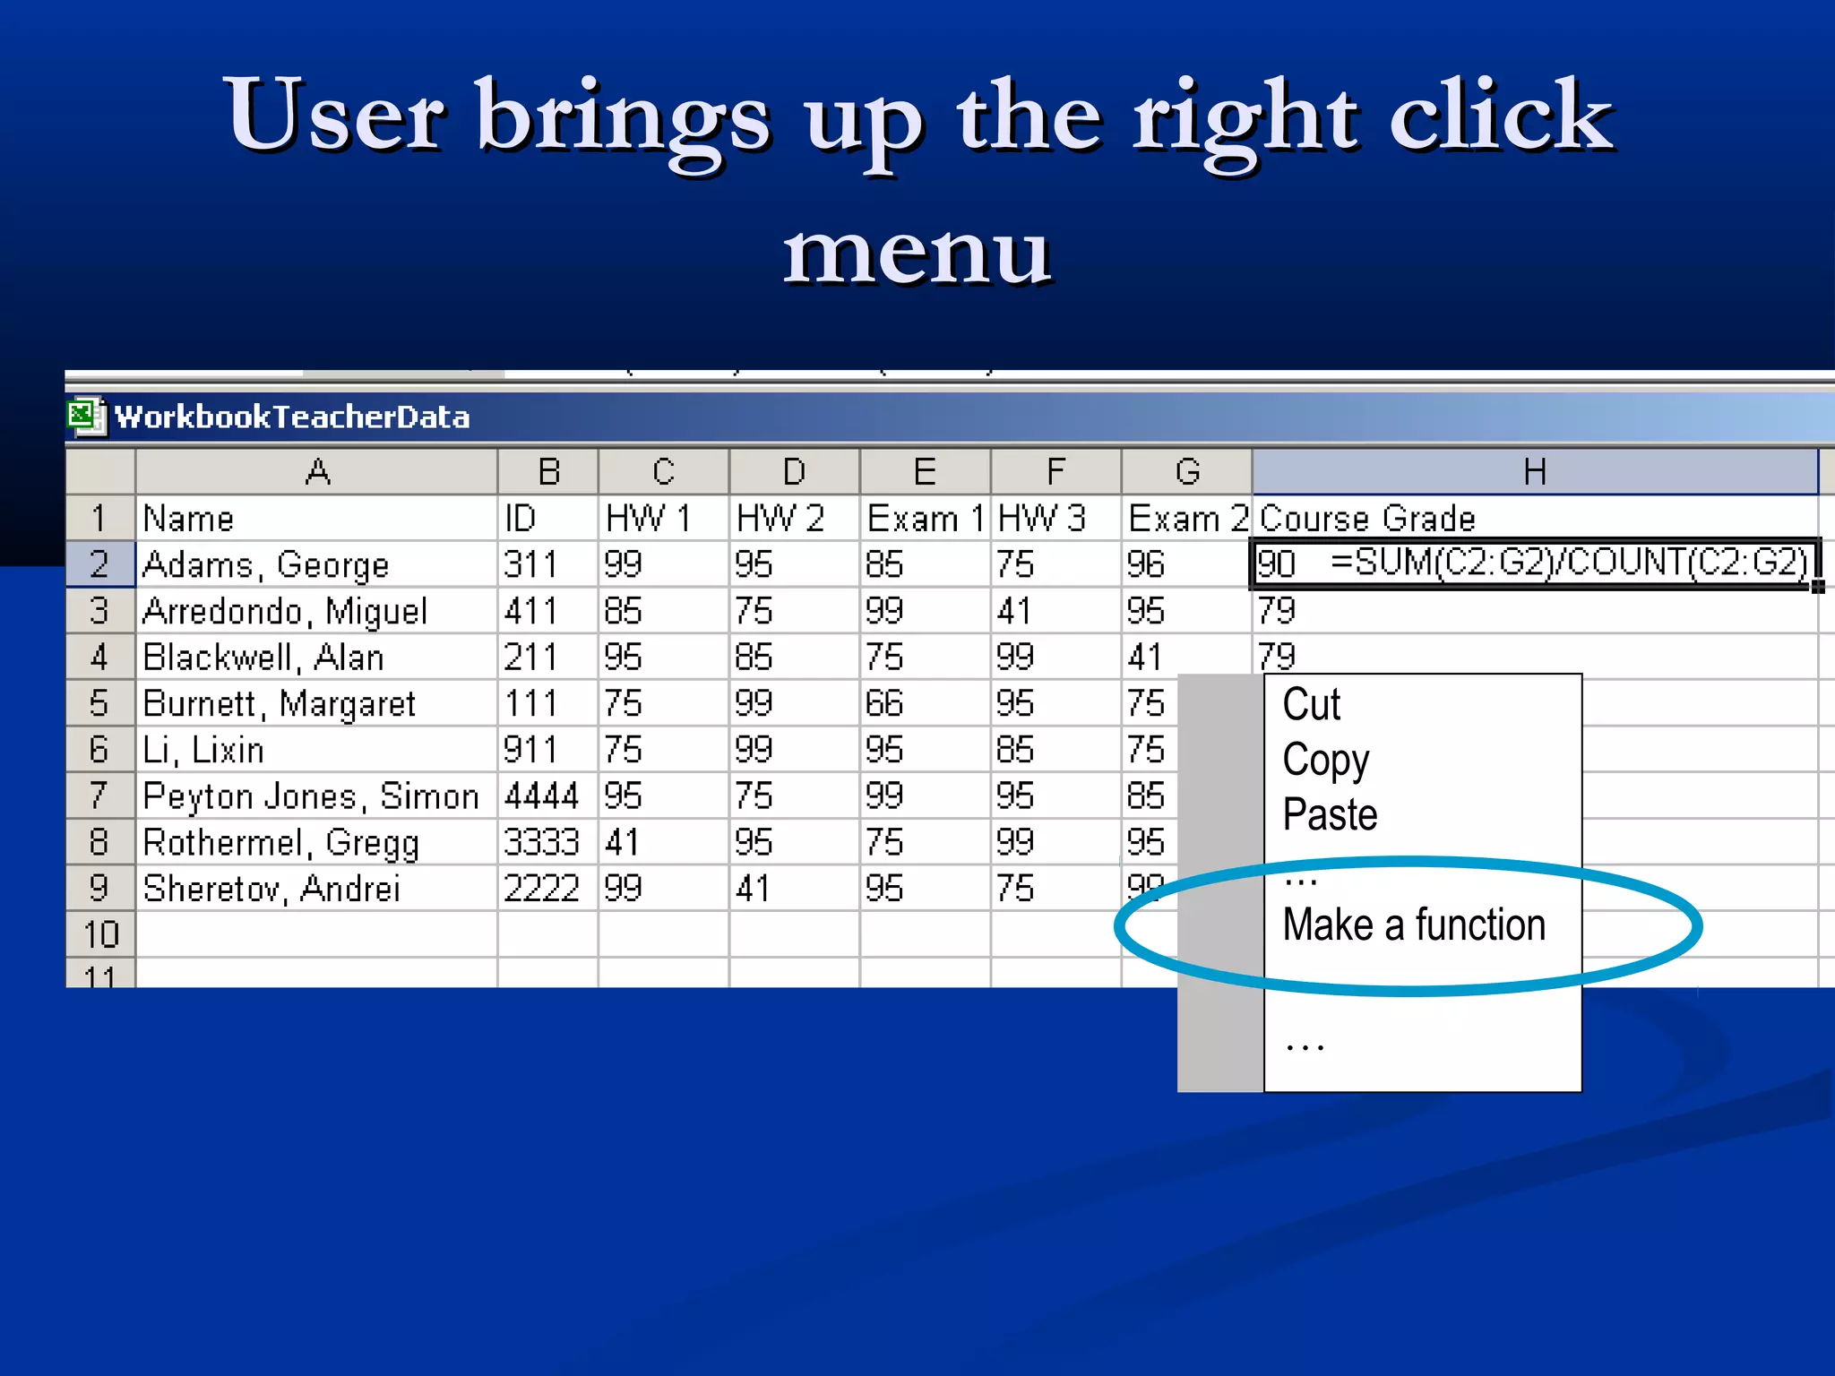Click cell 'Adams, George'
This screenshot has height=1376, width=1835.
pyautogui.click(x=316, y=564)
